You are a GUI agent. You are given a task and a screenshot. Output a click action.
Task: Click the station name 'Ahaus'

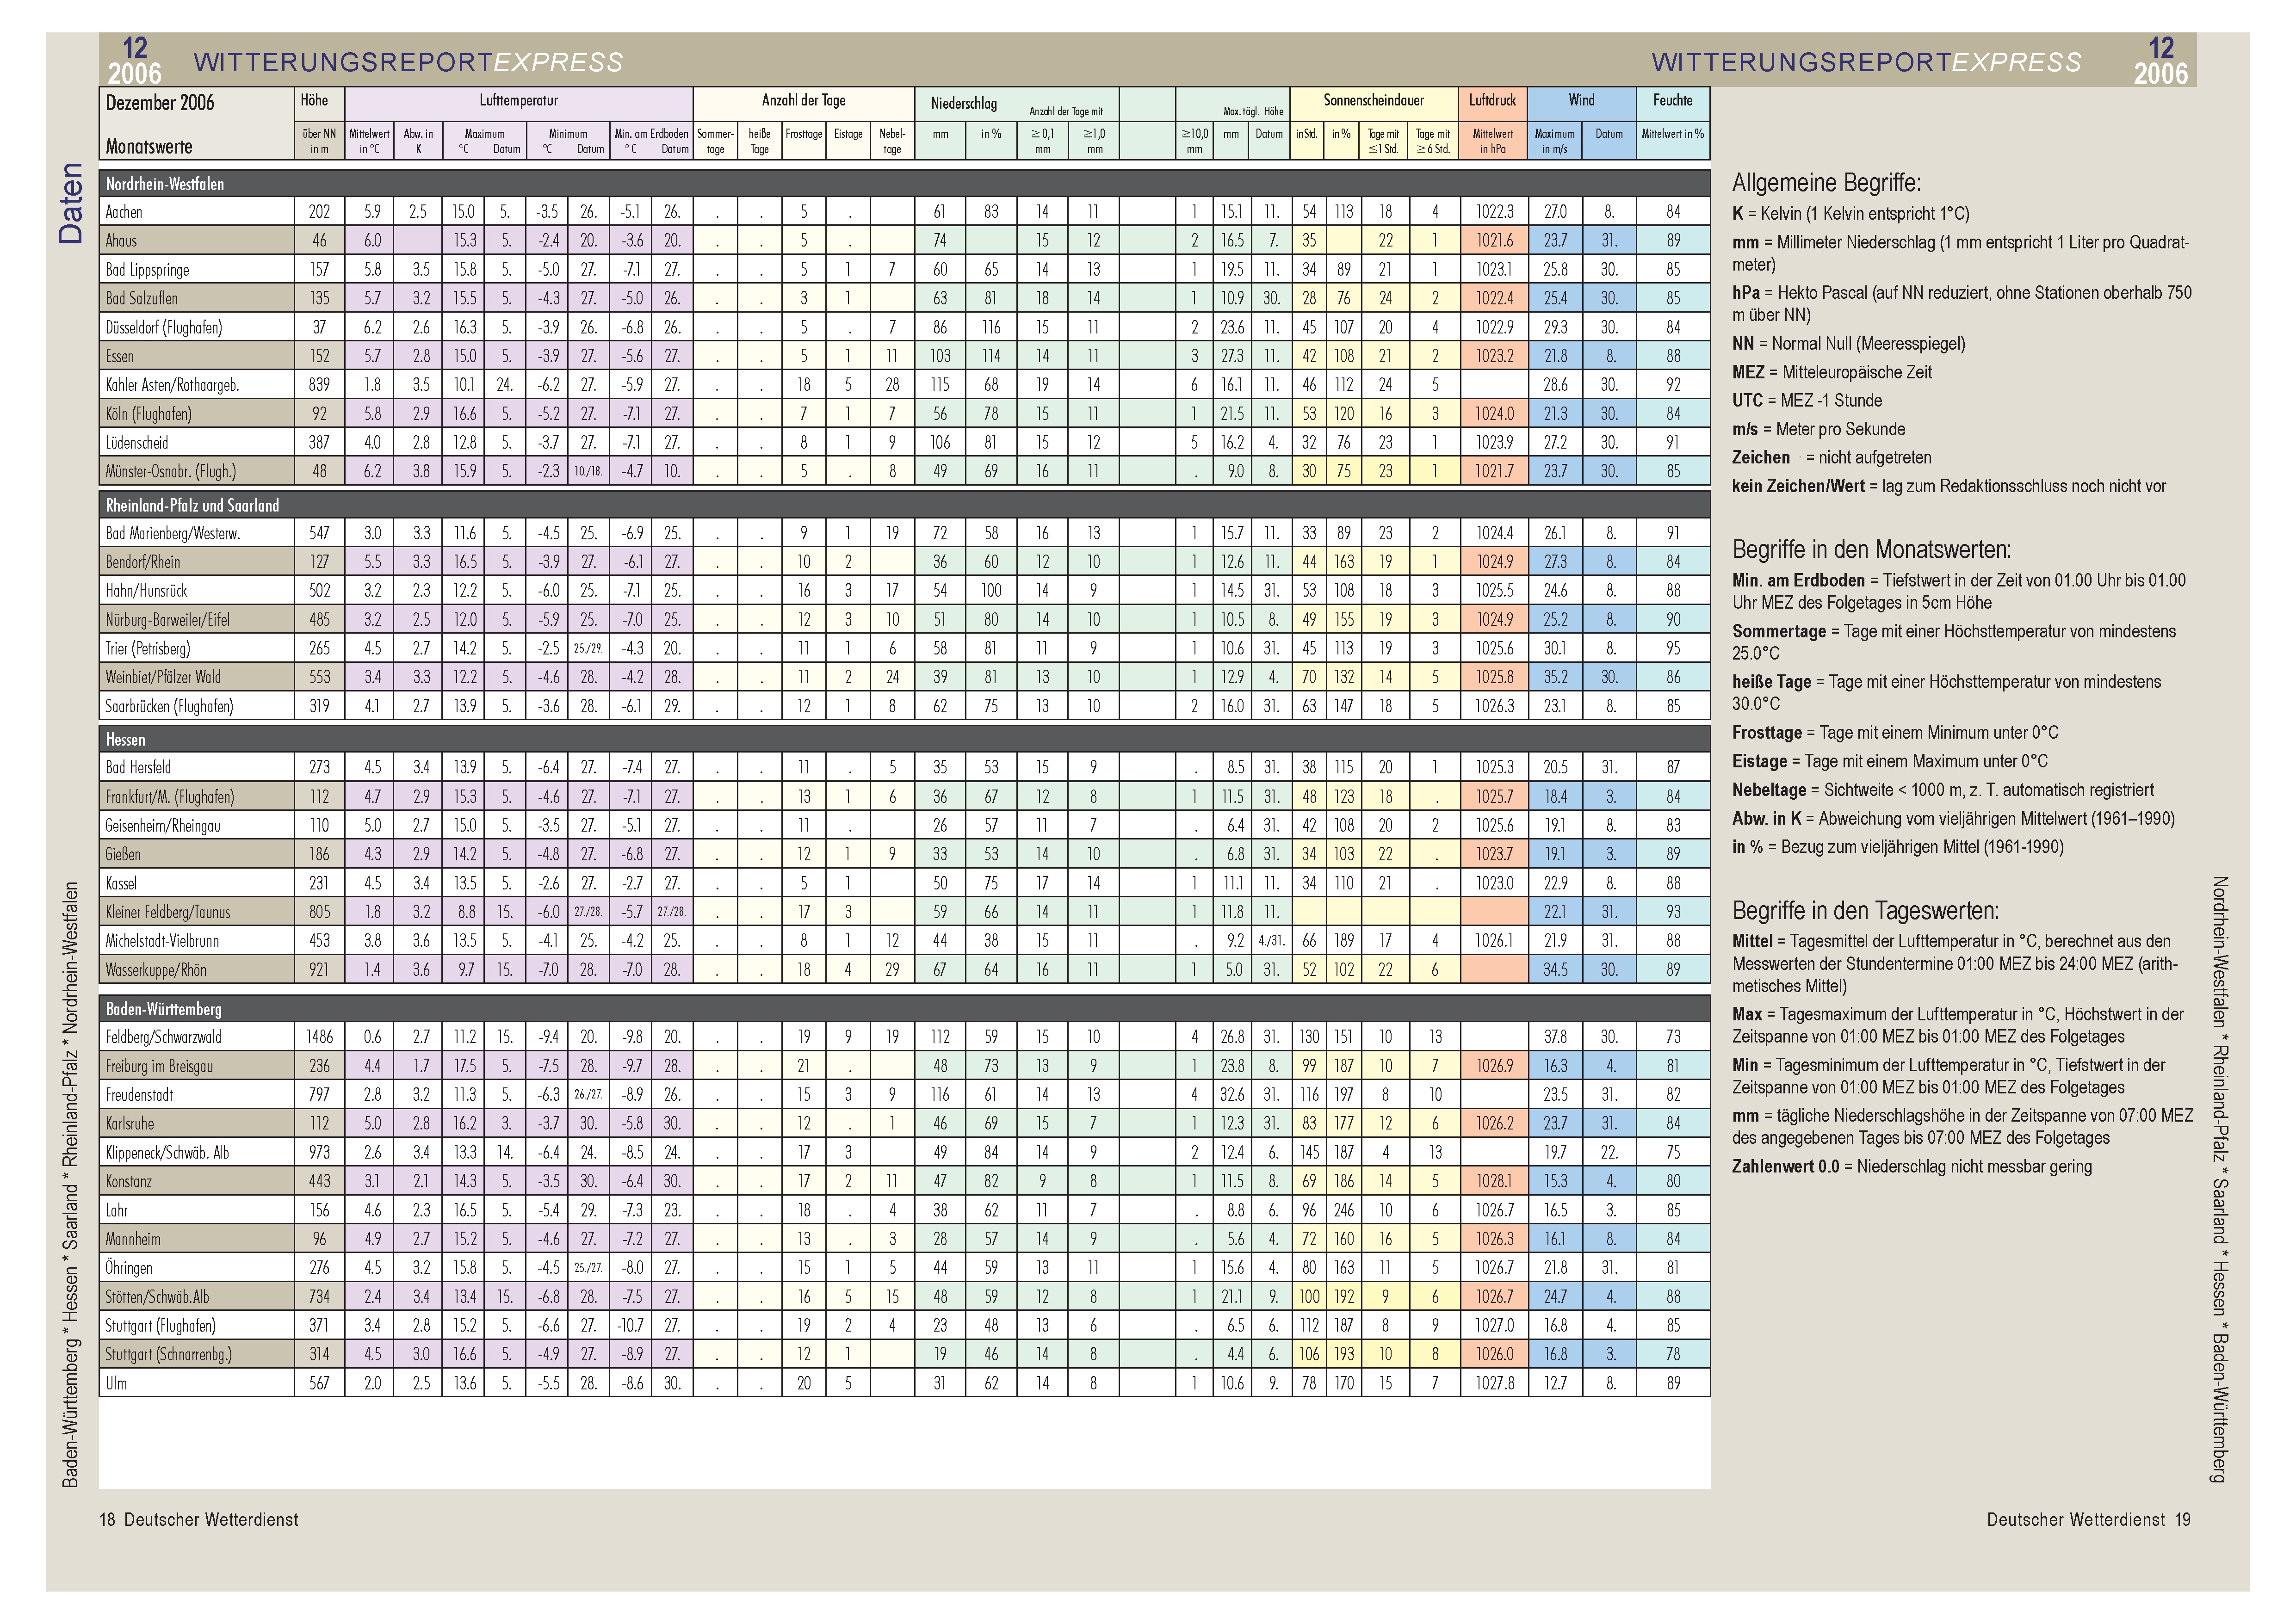pos(121,241)
